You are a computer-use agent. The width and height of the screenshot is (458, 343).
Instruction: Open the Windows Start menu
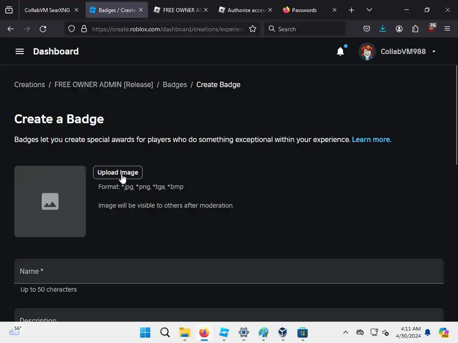point(145,332)
